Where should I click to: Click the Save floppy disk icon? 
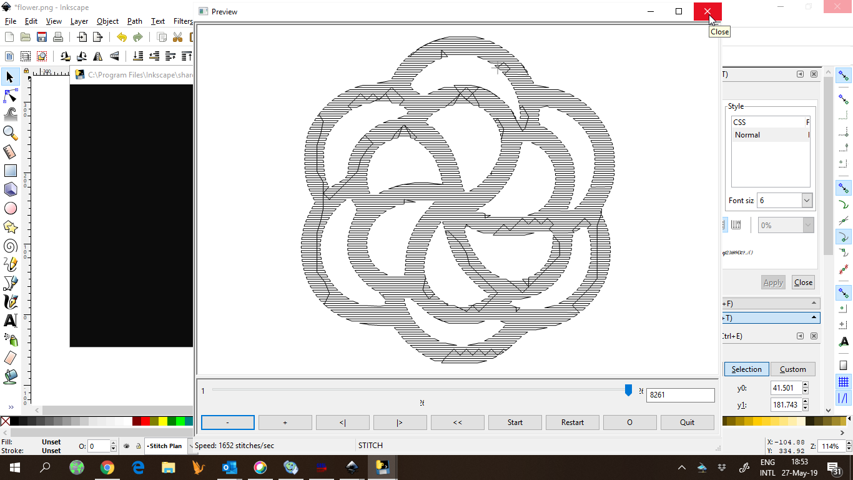click(42, 37)
